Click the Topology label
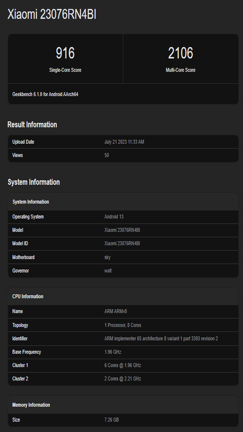This screenshot has width=243, height=432. [x=20, y=325]
